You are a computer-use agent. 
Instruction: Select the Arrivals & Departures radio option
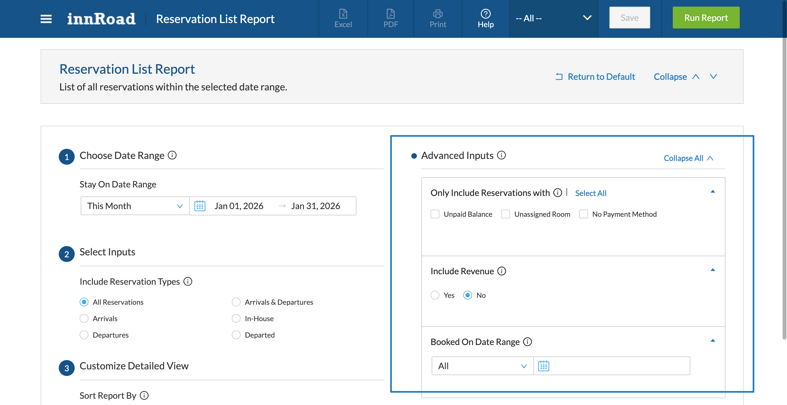click(x=236, y=302)
